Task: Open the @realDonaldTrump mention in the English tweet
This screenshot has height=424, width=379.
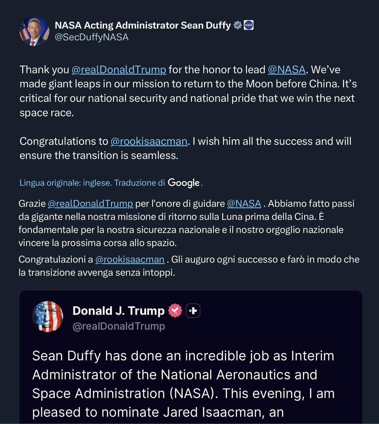Action: 119,70
